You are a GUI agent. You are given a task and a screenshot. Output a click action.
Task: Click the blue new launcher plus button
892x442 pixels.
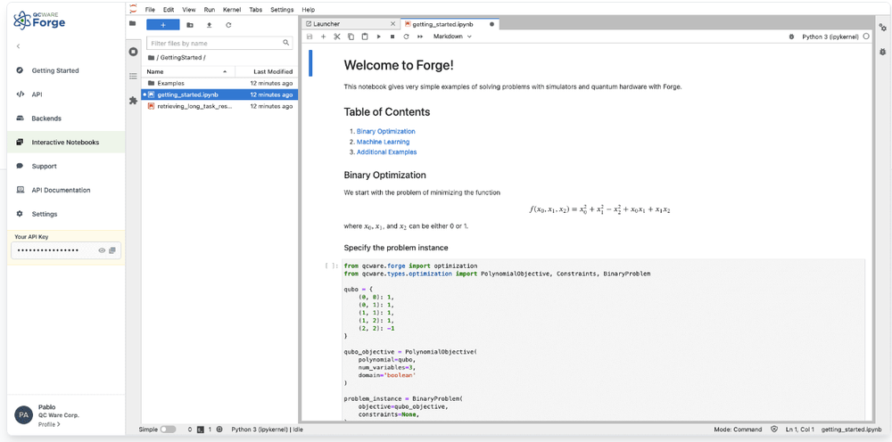162,25
